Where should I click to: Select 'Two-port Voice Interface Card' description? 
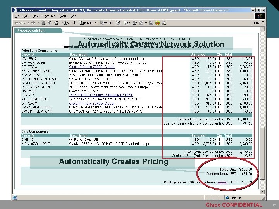(104, 99)
